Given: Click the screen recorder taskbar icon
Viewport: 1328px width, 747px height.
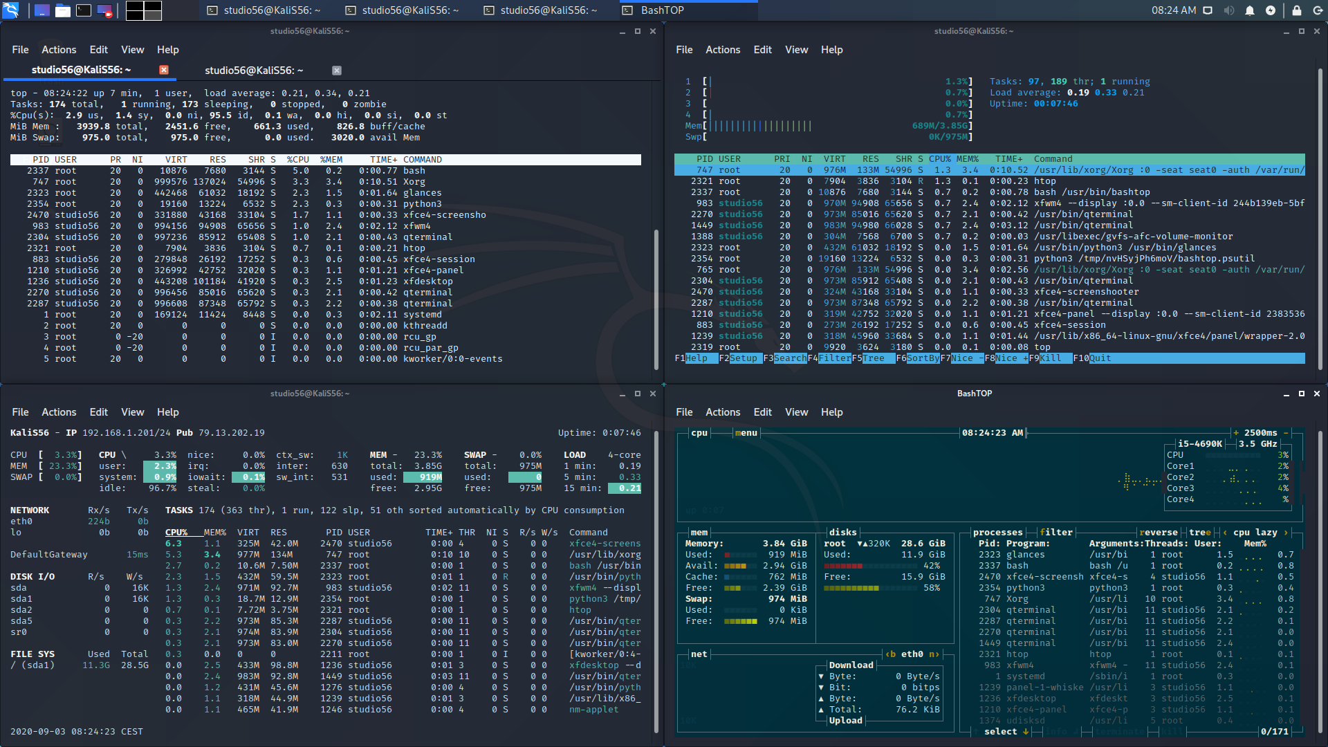Looking at the screenshot, I should 104,10.
